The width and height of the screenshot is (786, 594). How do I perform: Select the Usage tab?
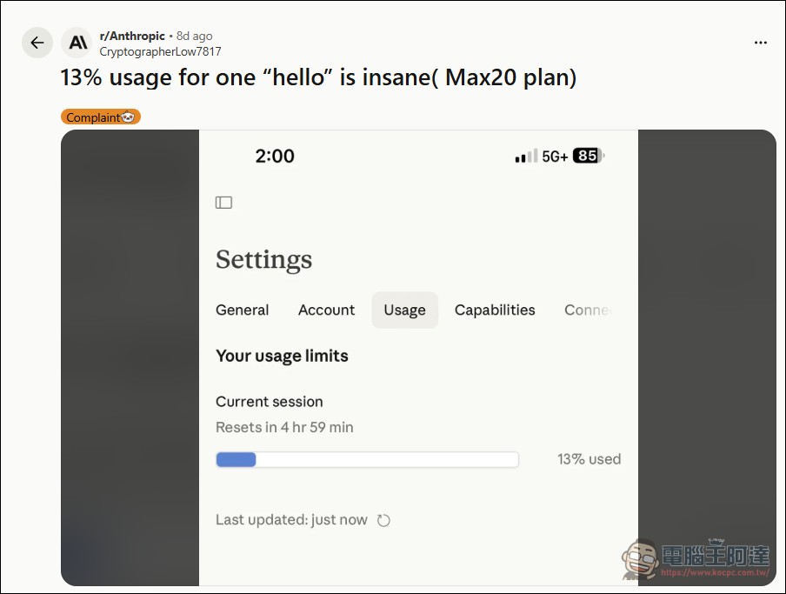(404, 310)
